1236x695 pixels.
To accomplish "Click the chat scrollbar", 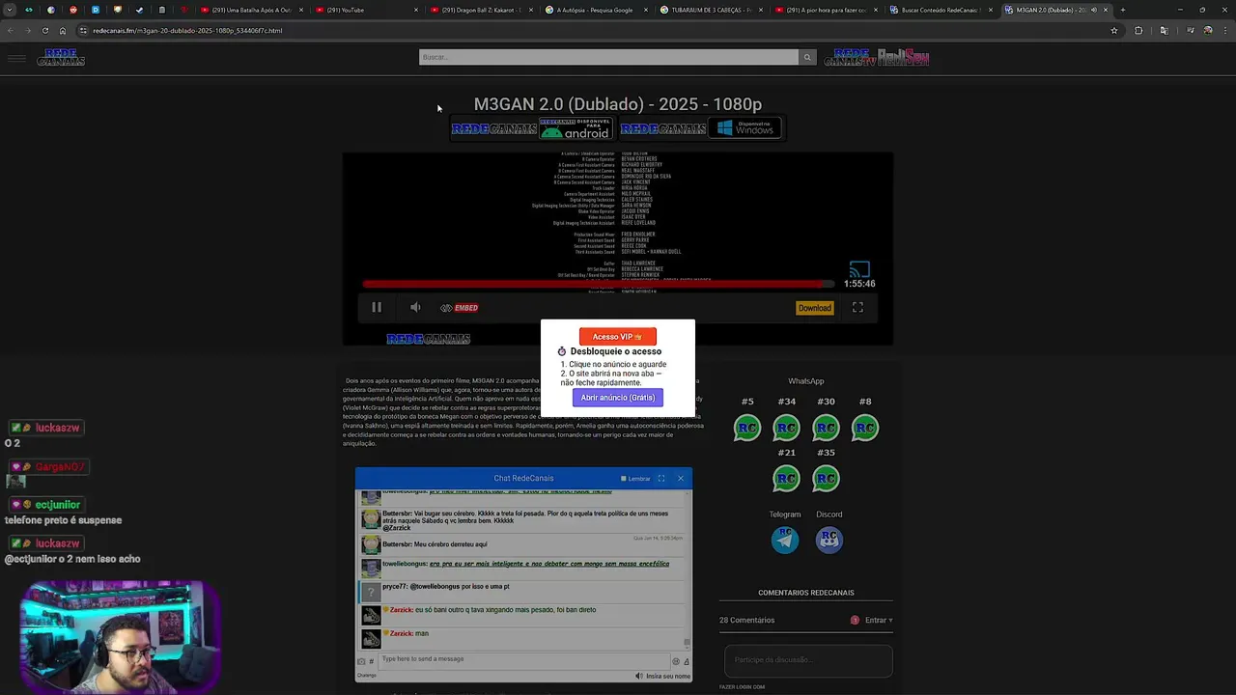I will (x=688, y=570).
